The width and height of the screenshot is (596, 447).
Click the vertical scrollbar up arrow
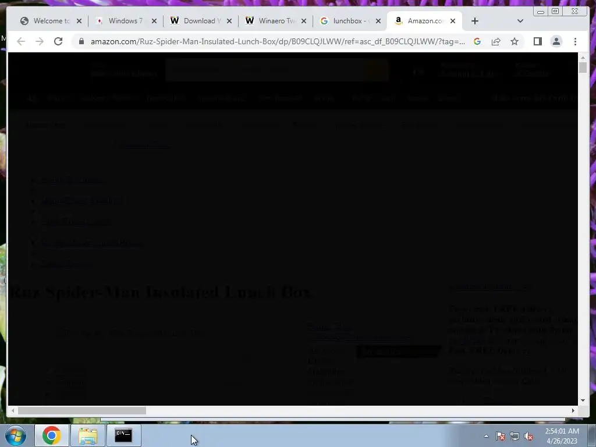[x=583, y=58]
